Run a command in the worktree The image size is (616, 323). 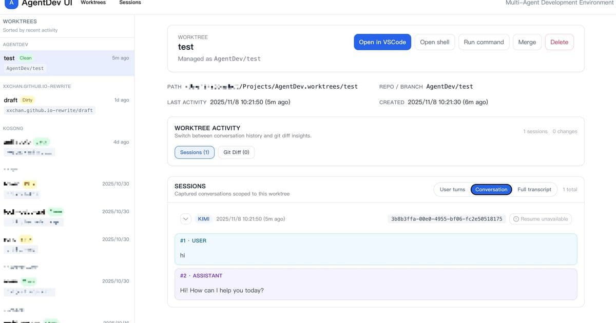484,42
